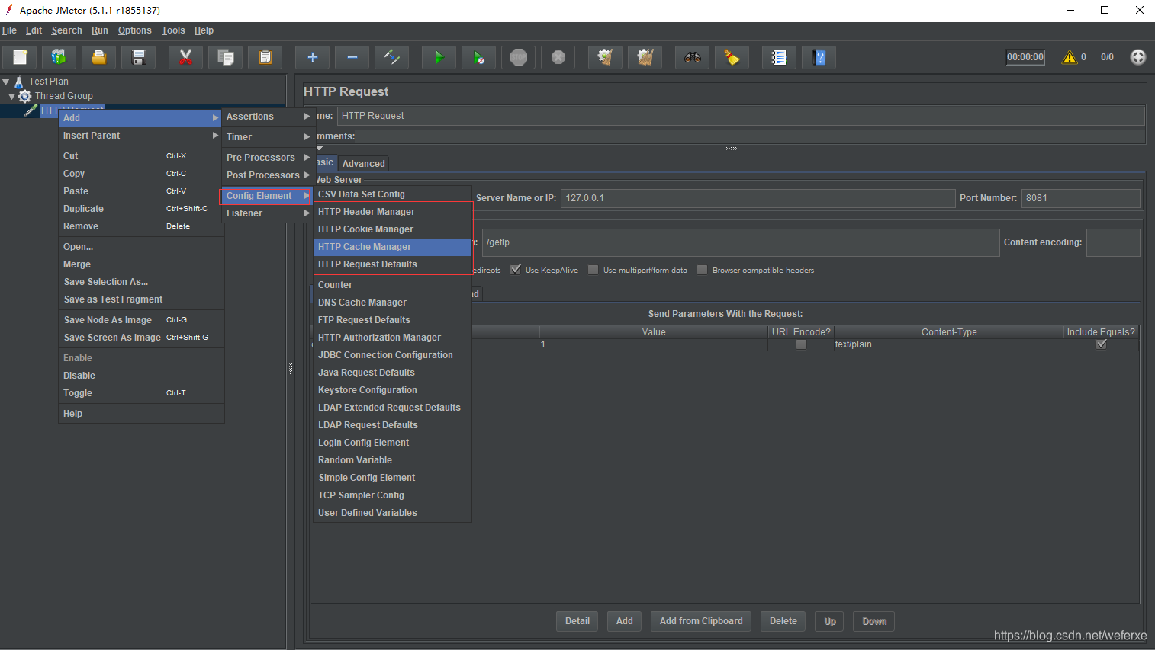
Task: Select HTTP Cookie Manager config element
Action: (393, 229)
